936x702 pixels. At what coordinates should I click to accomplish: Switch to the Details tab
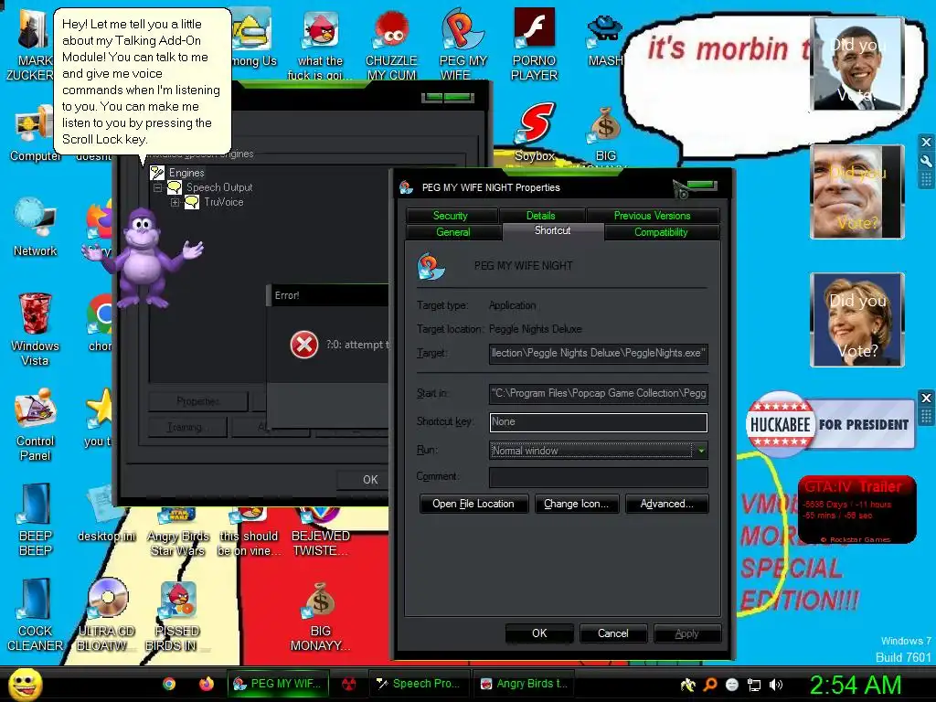pyautogui.click(x=541, y=216)
